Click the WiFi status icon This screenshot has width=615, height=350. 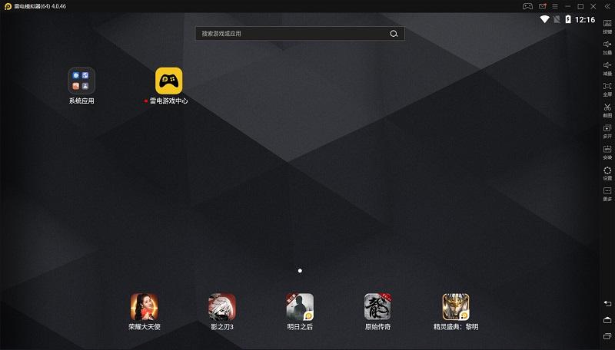click(544, 19)
